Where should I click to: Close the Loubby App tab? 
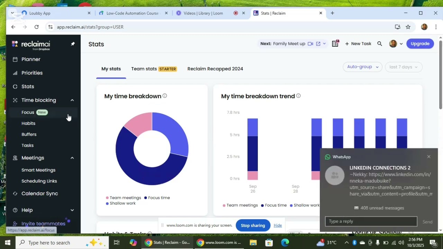click(89, 13)
